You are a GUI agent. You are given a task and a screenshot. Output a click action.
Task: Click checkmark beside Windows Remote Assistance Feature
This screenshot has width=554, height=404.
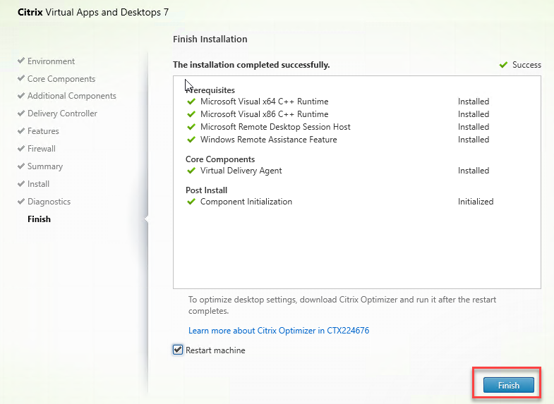tap(191, 140)
